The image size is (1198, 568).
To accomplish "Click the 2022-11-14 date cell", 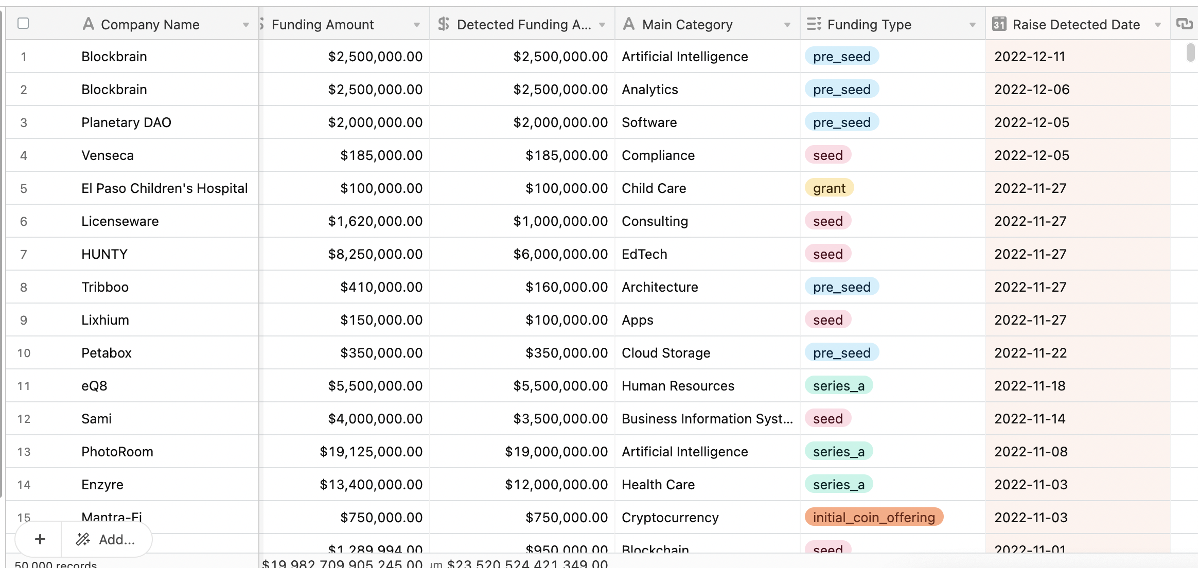I will (1078, 419).
